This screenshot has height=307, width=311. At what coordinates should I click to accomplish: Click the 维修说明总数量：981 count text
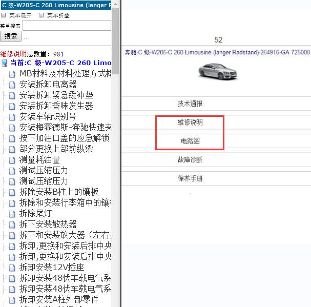(32, 54)
